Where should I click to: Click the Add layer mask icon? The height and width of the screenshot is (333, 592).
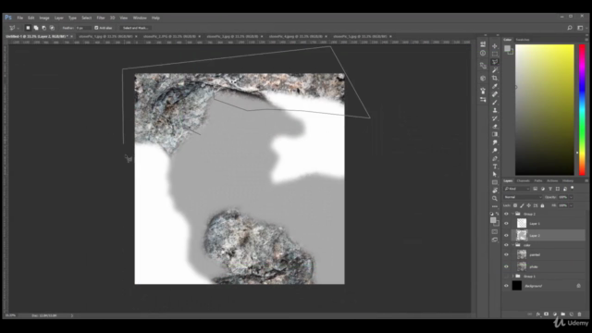click(547, 314)
